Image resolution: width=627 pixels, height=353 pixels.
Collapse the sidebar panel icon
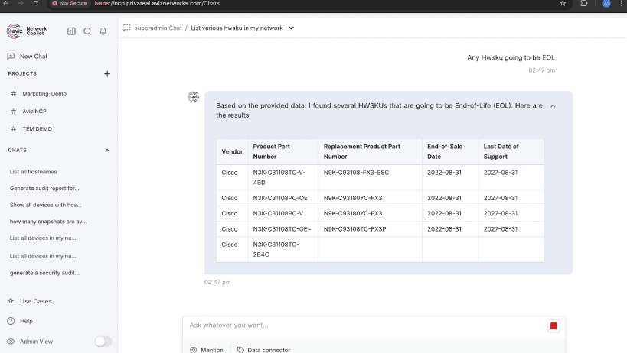tap(71, 31)
